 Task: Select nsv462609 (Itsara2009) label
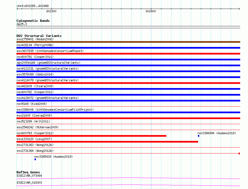[35, 86]
